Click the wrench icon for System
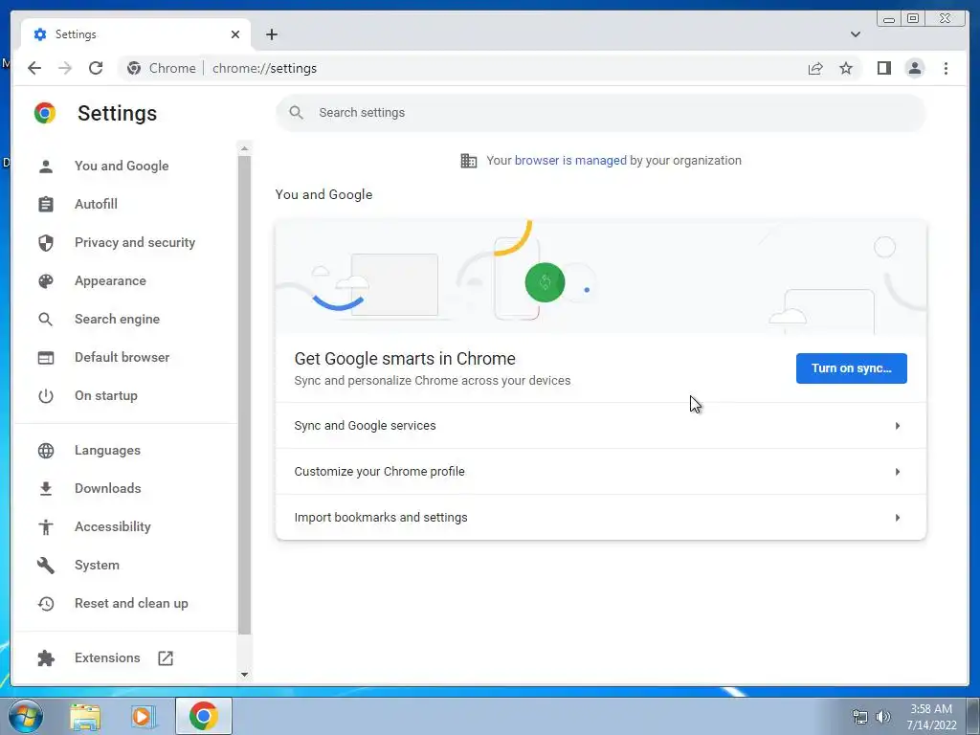The image size is (980, 735). pyautogui.click(x=46, y=565)
